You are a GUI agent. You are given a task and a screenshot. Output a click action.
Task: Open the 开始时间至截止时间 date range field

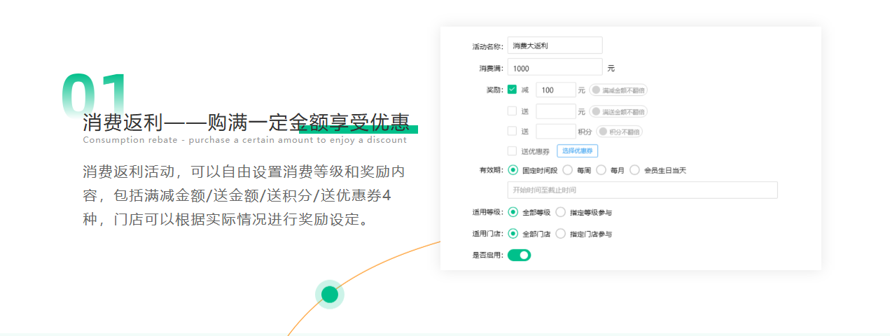tap(642, 190)
